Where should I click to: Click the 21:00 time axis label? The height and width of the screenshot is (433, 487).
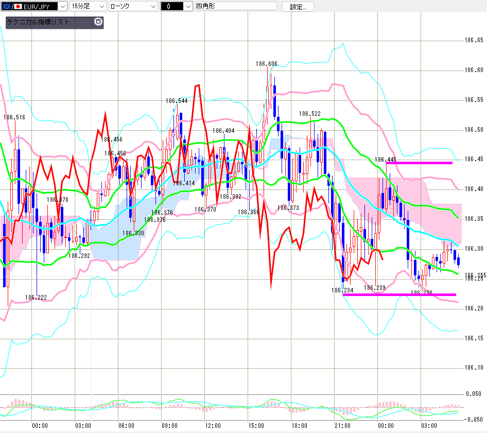(x=342, y=426)
